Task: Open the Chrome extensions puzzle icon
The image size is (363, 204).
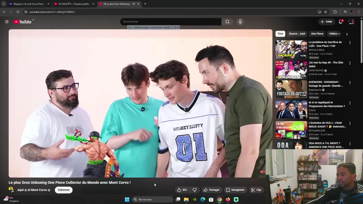Action: pos(335,12)
